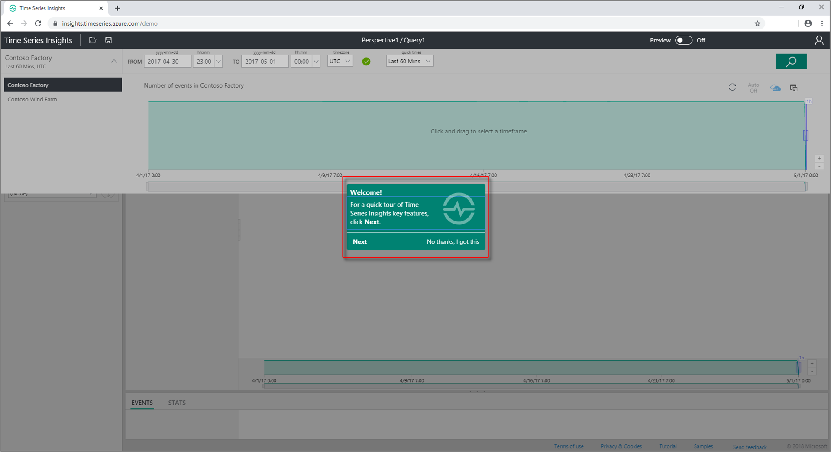The width and height of the screenshot is (831, 452).
Task: Click Next in the Welcome dialog
Action: pos(360,242)
